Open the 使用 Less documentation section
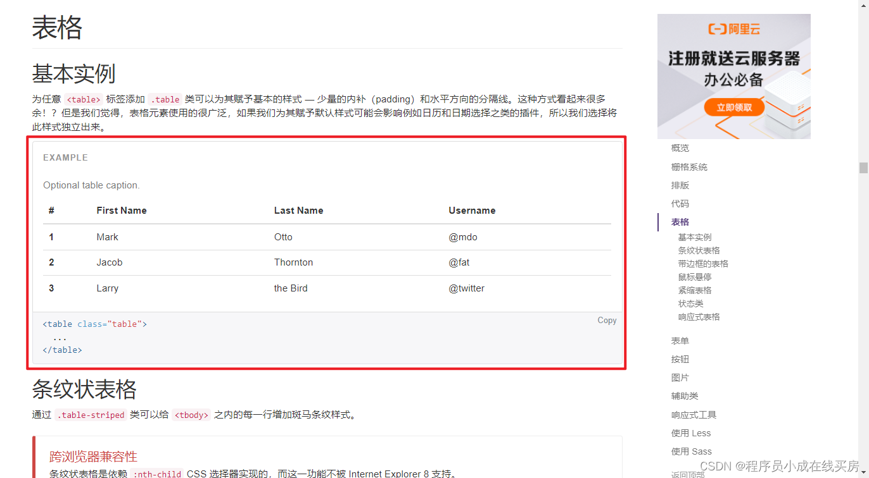 tap(689, 432)
